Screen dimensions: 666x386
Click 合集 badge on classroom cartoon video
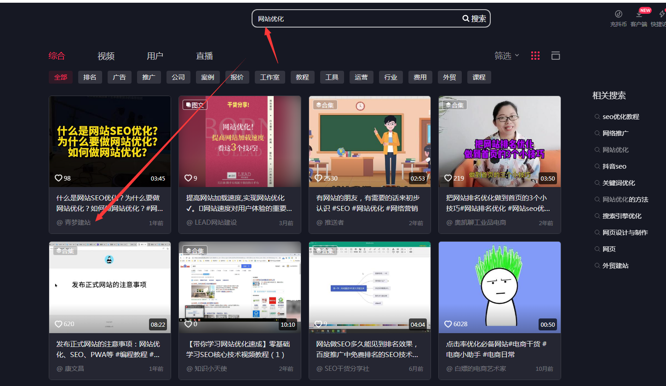coord(324,105)
